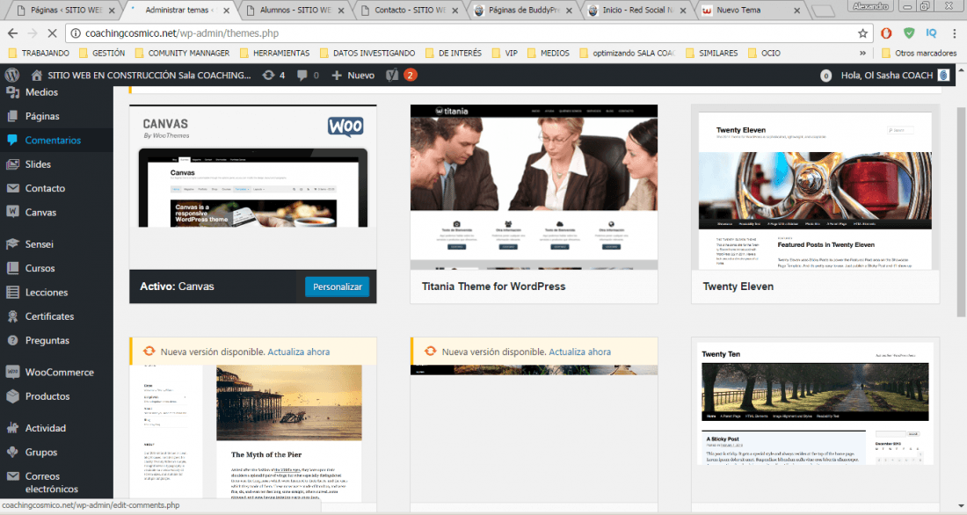Click the WooCommerce icon in the sidebar
This screenshot has width=967, height=515.
point(12,372)
